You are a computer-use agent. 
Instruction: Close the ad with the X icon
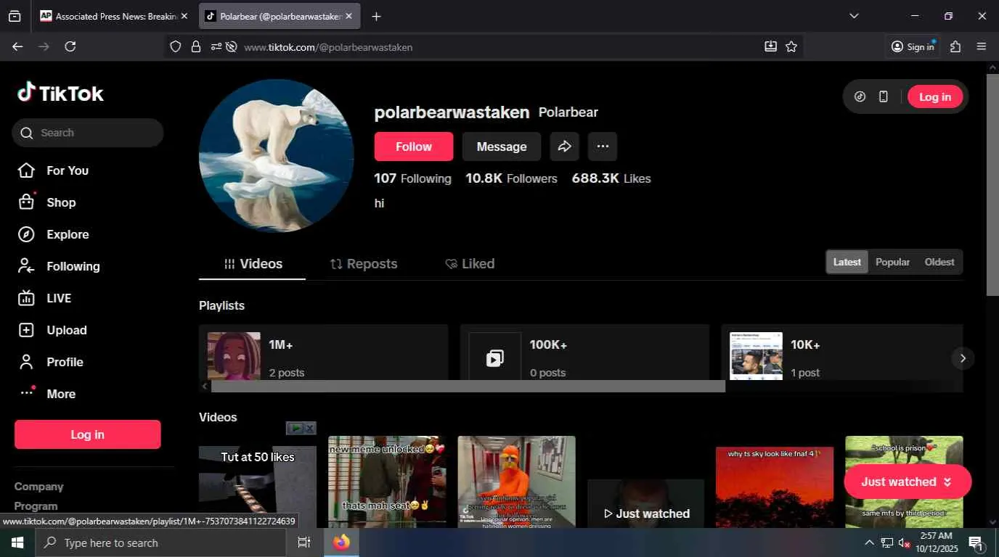(x=309, y=429)
